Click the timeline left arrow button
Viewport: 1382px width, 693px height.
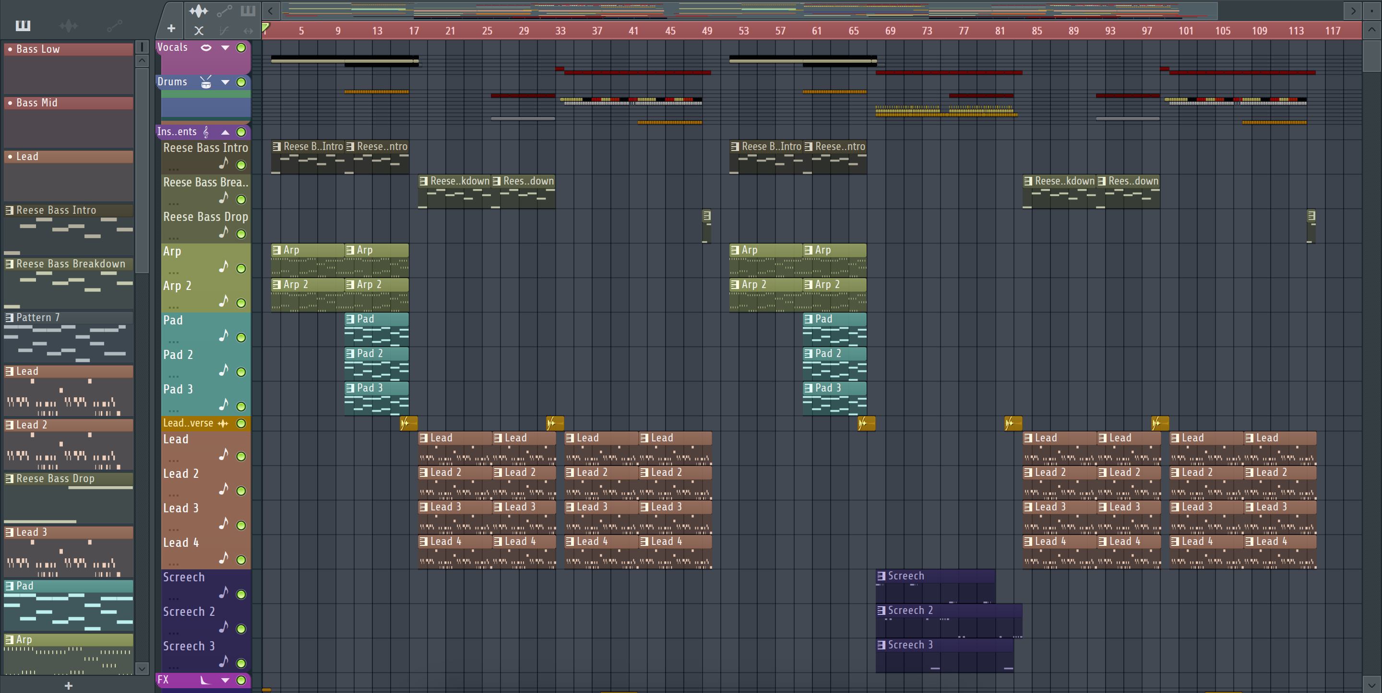click(270, 11)
